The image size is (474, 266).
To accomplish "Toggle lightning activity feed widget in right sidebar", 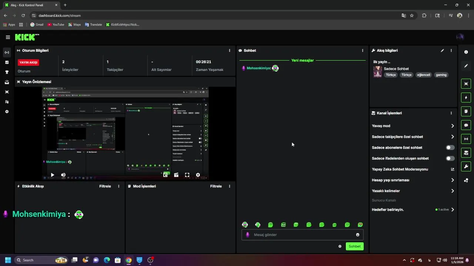I will tap(466, 98).
